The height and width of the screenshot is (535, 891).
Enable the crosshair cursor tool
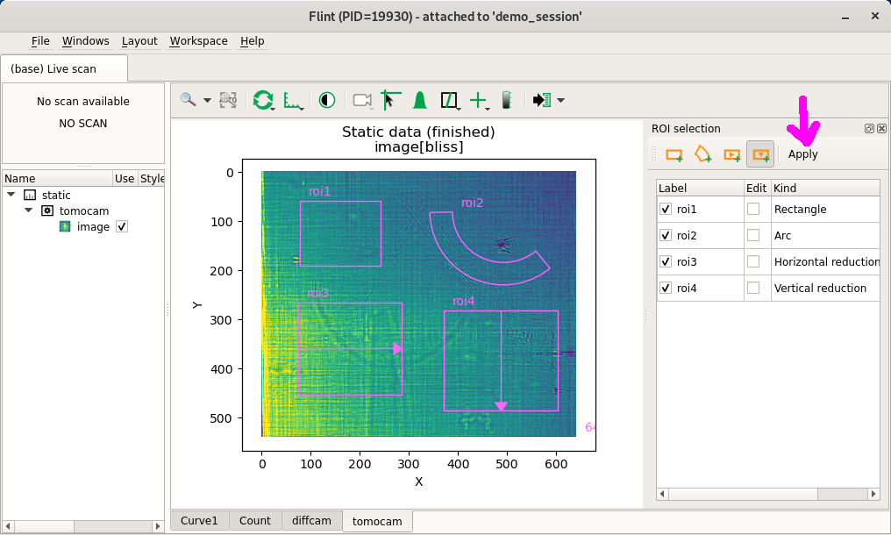(390, 100)
